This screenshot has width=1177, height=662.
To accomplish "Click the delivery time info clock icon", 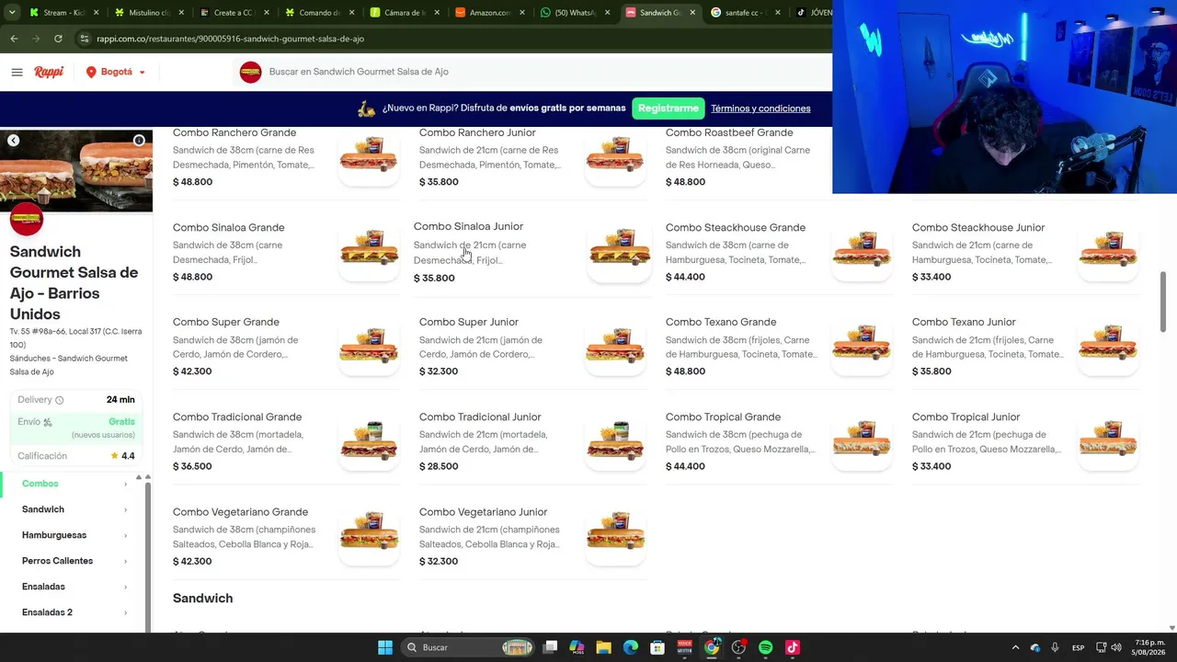I will point(60,400).
